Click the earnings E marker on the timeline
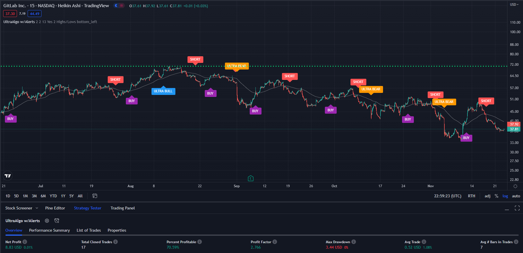This screenshot has width=523, height=253. [x=251, y=178]
